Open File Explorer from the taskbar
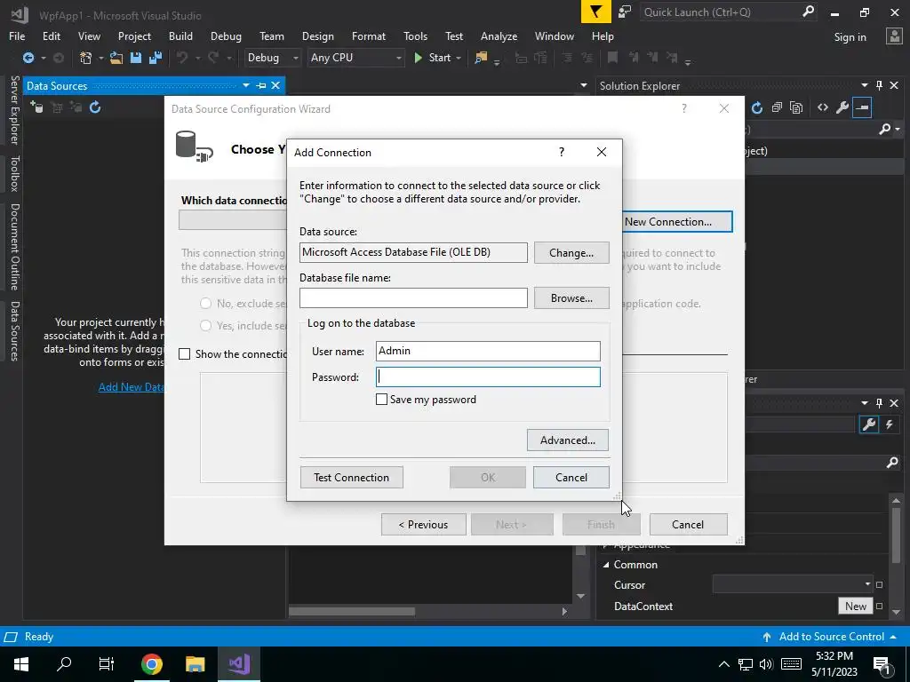Image resolution: width=910 pixels, height=682 pixels. click(x=195, y=664)
